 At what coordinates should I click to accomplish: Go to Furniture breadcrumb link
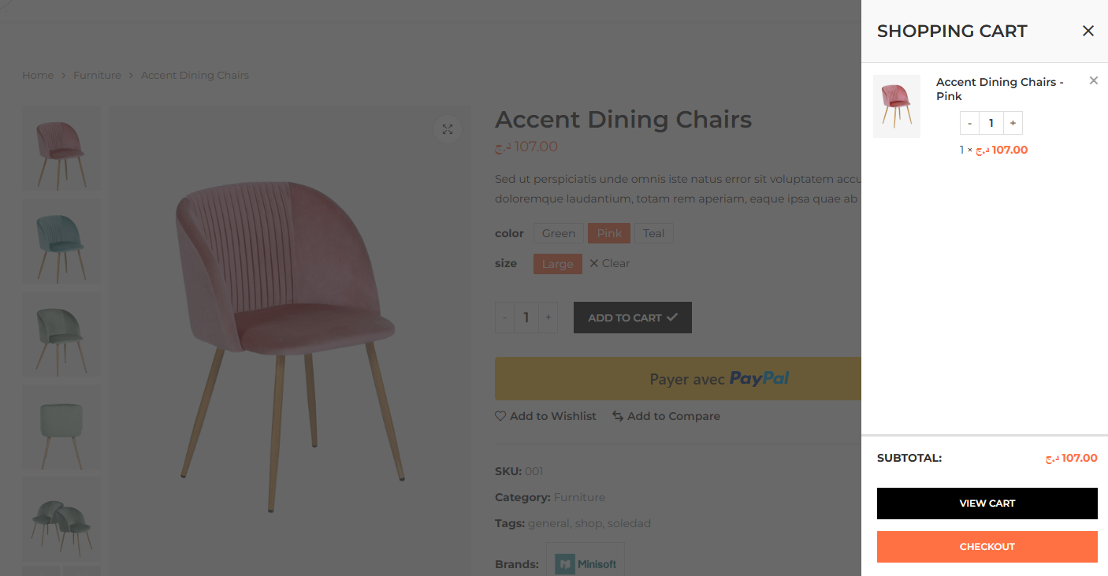point(97,76)
